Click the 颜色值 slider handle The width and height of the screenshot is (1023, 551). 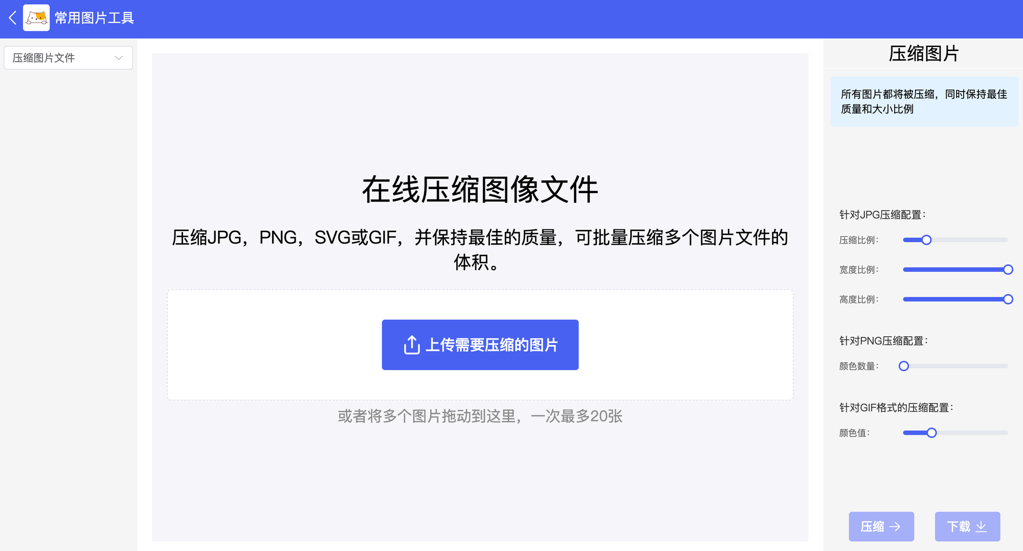click(931, 433)
